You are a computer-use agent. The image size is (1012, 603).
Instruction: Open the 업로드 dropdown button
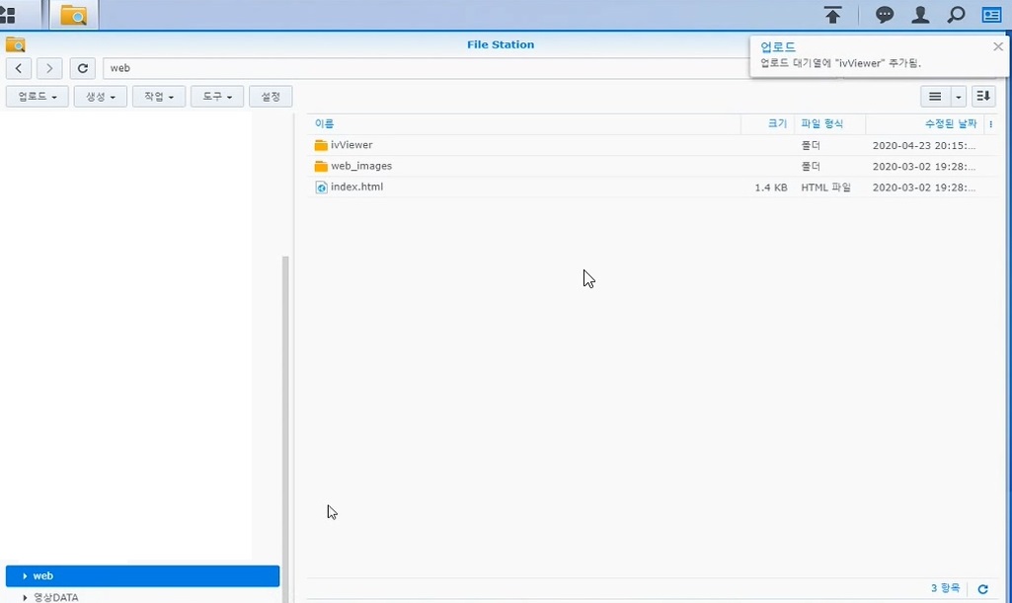(38, 97)
